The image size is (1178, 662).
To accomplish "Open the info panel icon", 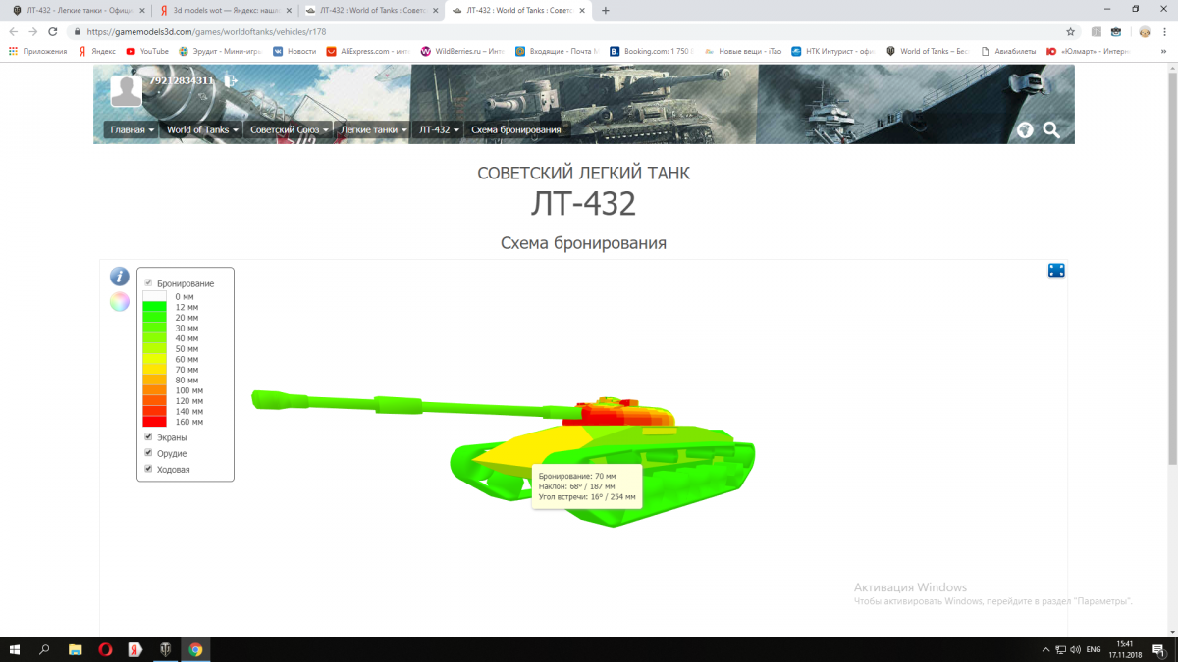I will (x=120, y=277).
